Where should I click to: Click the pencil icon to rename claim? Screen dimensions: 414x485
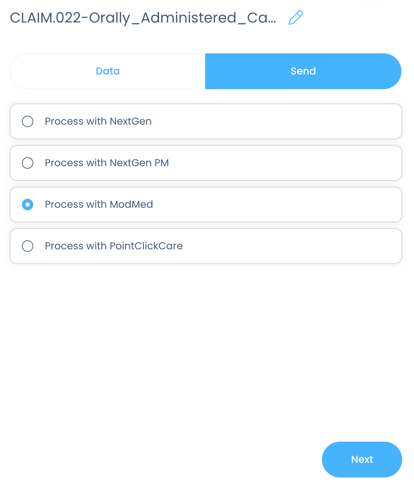pyautogui.click(x=296, y=18)
